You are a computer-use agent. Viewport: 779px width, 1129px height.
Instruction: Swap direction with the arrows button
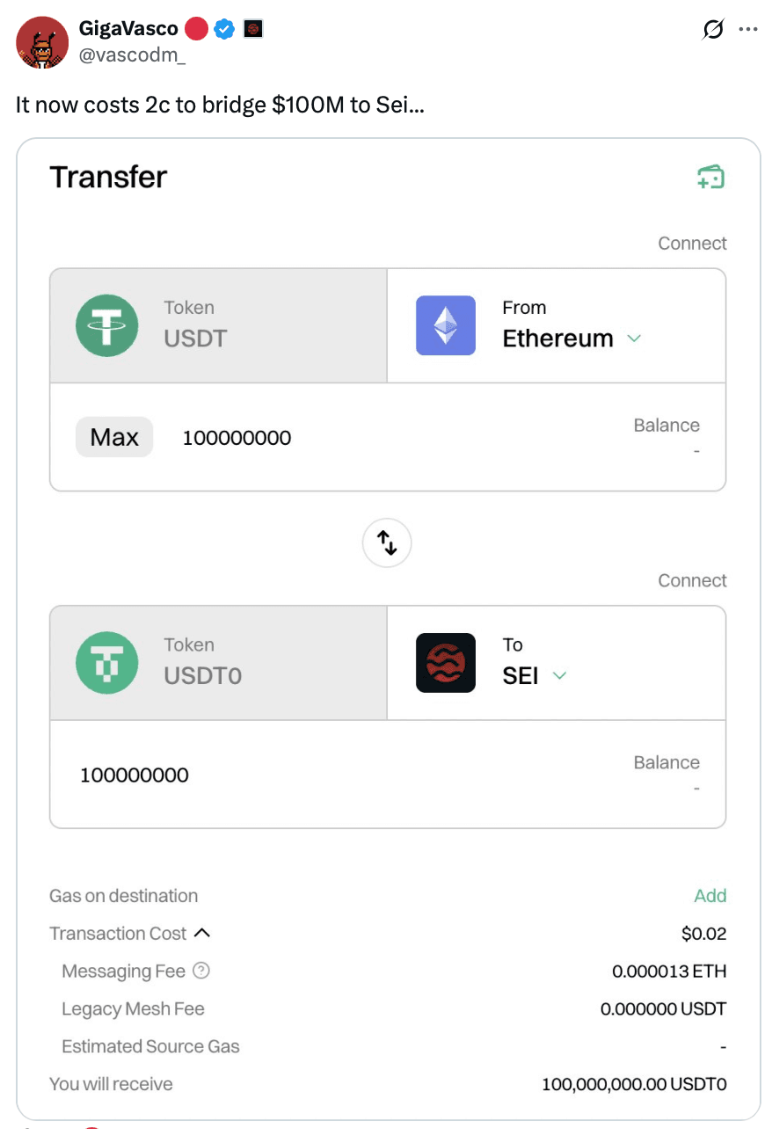(387, 543)
